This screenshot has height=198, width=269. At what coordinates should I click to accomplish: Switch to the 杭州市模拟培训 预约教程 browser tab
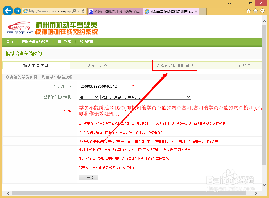pos(115,11)
